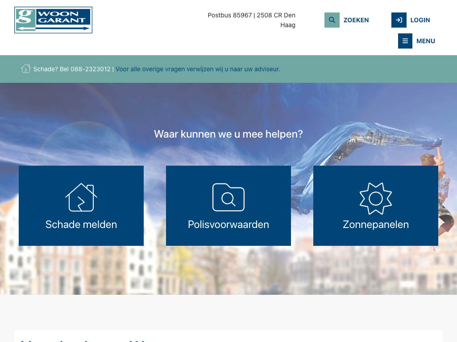Viewport: 457px width, 342px height.
Task: Click the 'Waar kunnen we u mee helpen?' heading
Action: [x=228, y=134]
